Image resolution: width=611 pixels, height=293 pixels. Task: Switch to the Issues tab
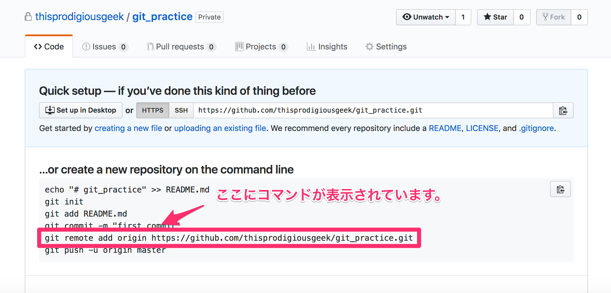point(105,47)
